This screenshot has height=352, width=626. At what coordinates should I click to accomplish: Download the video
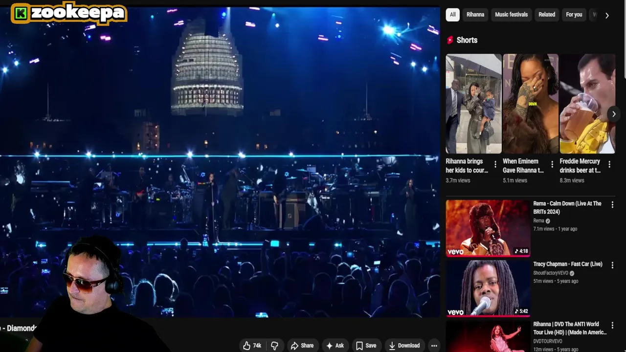click(x=404, y=346)
